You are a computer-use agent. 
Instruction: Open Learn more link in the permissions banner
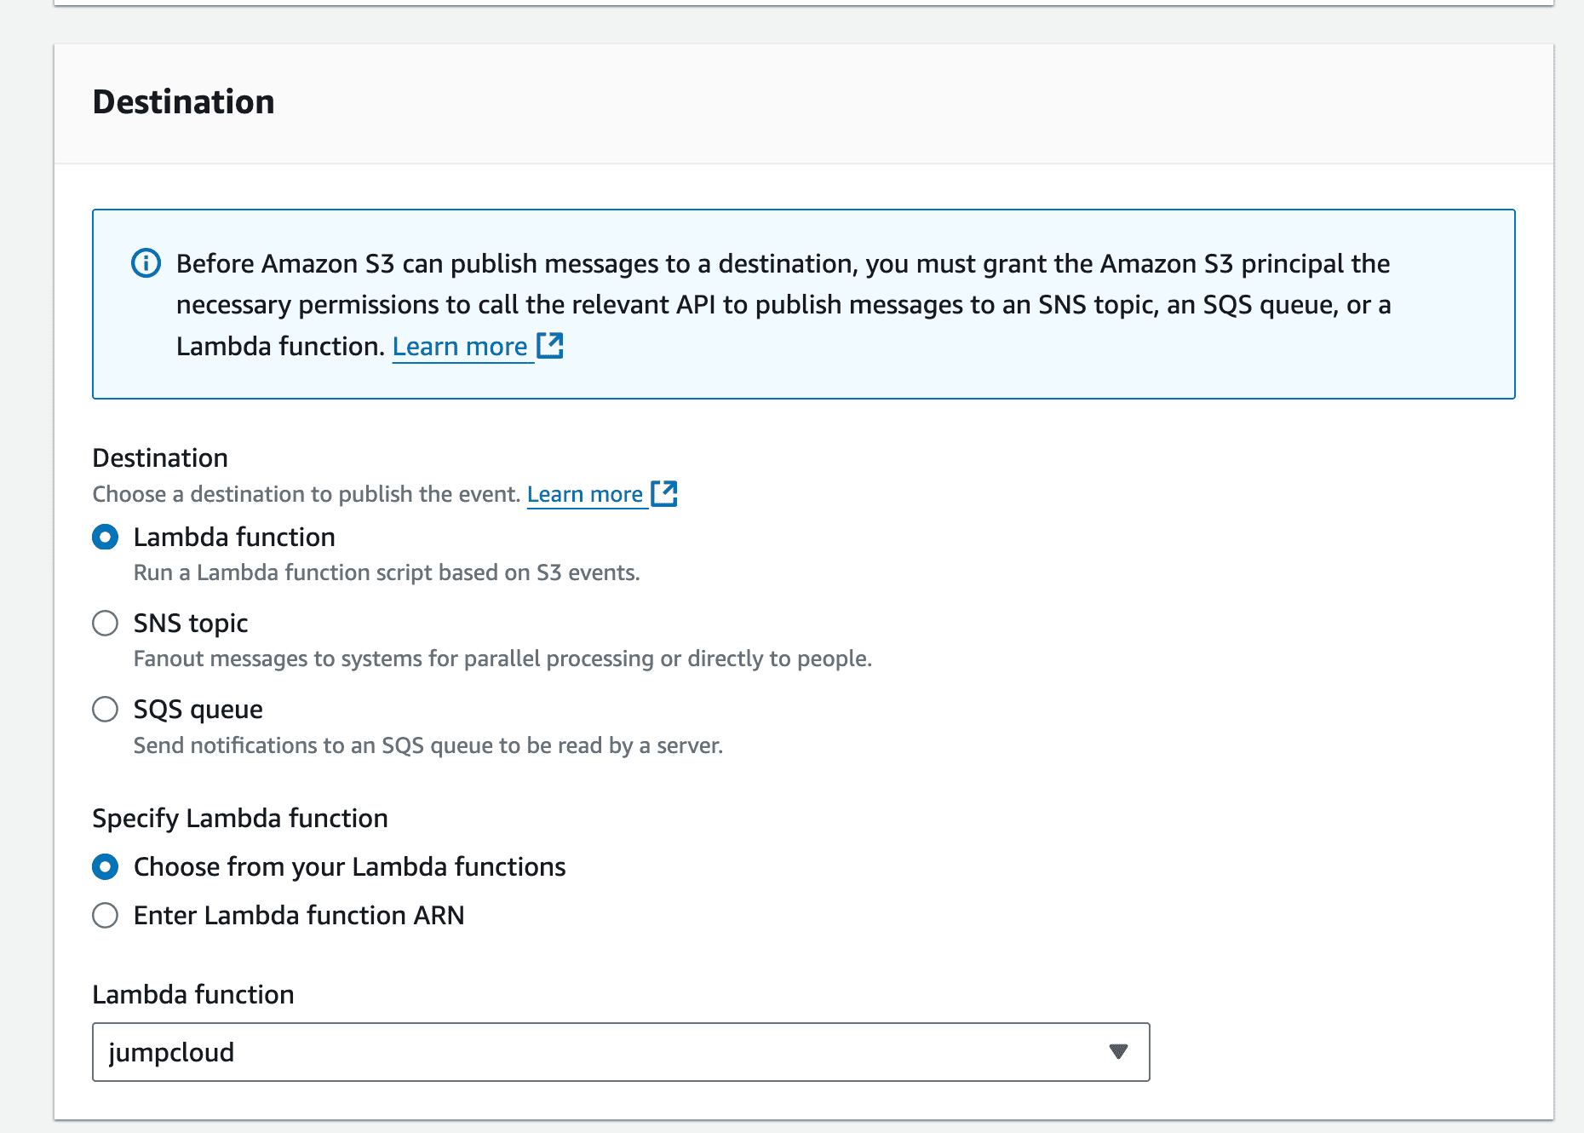pyautogui.click(x=460, y=347)
